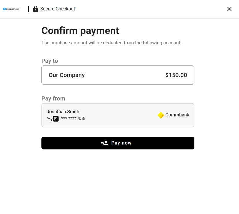Viewport: 239px width, 214px height.
Task: Confirm payment with the Pay now button
Action: [118, 143]
